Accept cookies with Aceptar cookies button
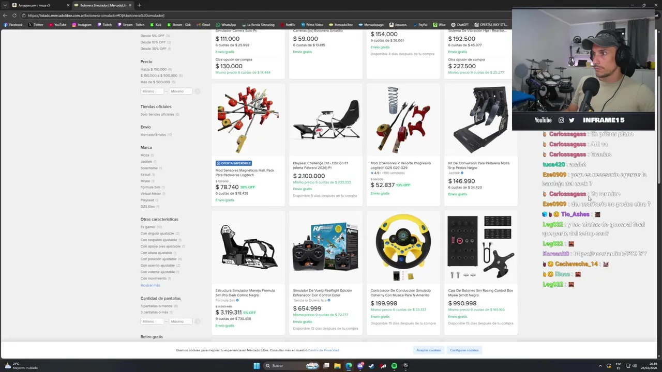 [x=429, y=350]
